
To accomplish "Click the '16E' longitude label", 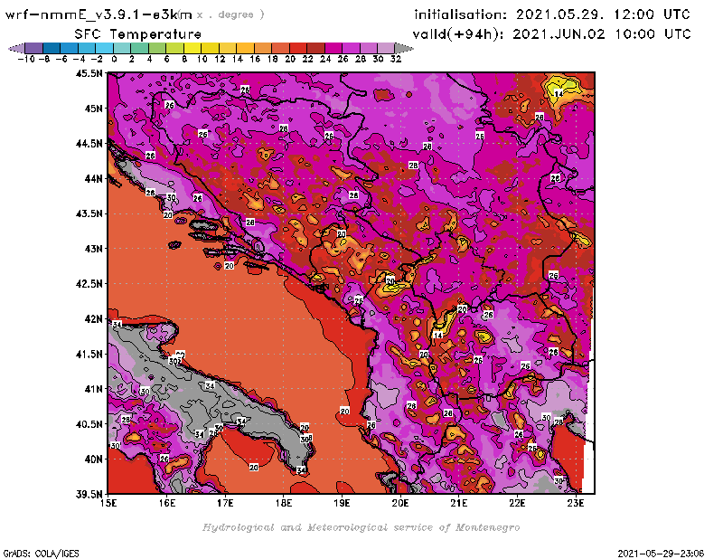I will pyautogui.click(x=167, y=503).
